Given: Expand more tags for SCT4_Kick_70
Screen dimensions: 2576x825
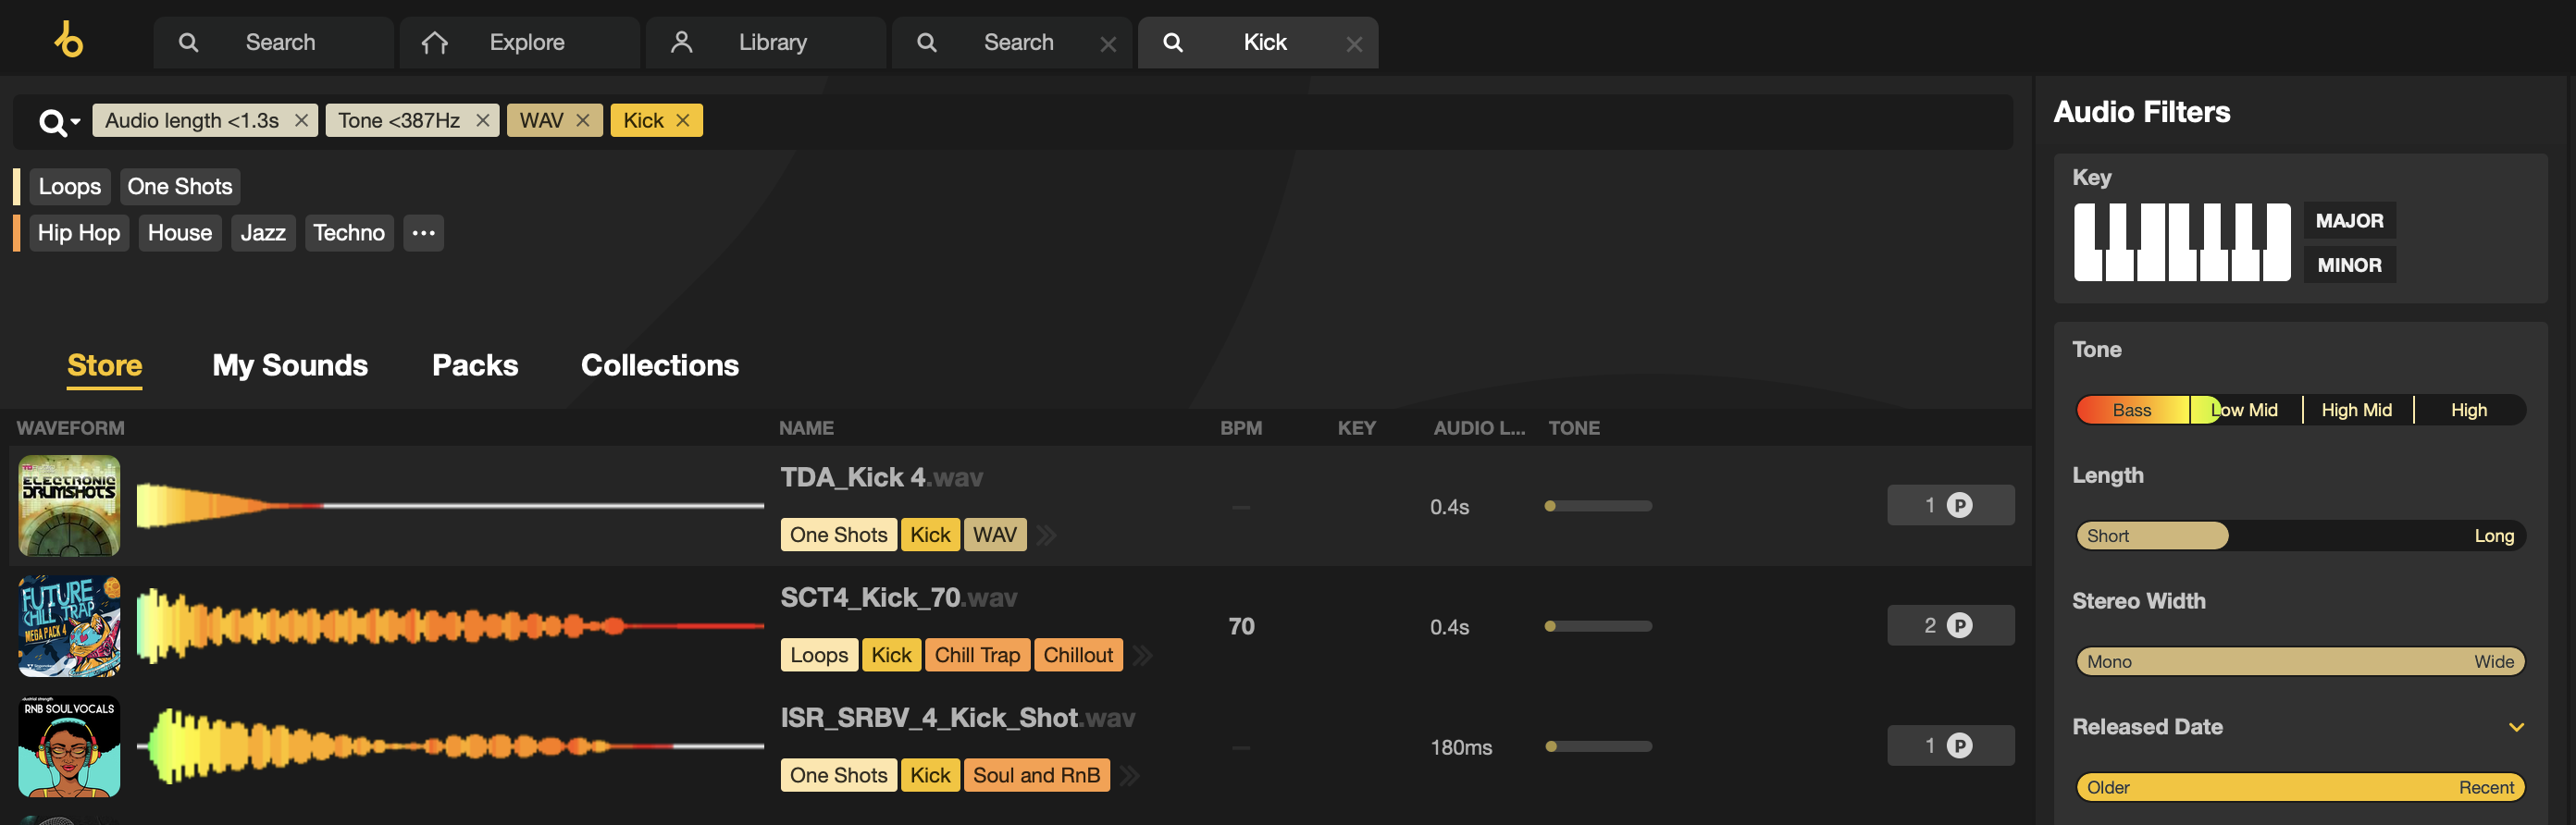Looking at the screenshot, I should [x=1143, y=655].
